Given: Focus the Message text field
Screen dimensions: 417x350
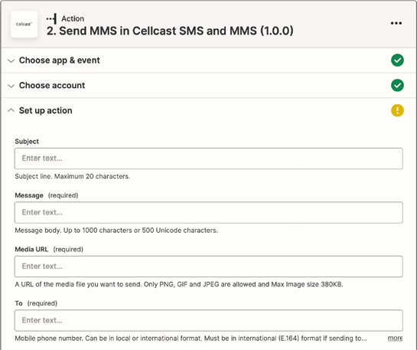Looking at the screenshot, I should pyautogui.click(x=208, y=212).
